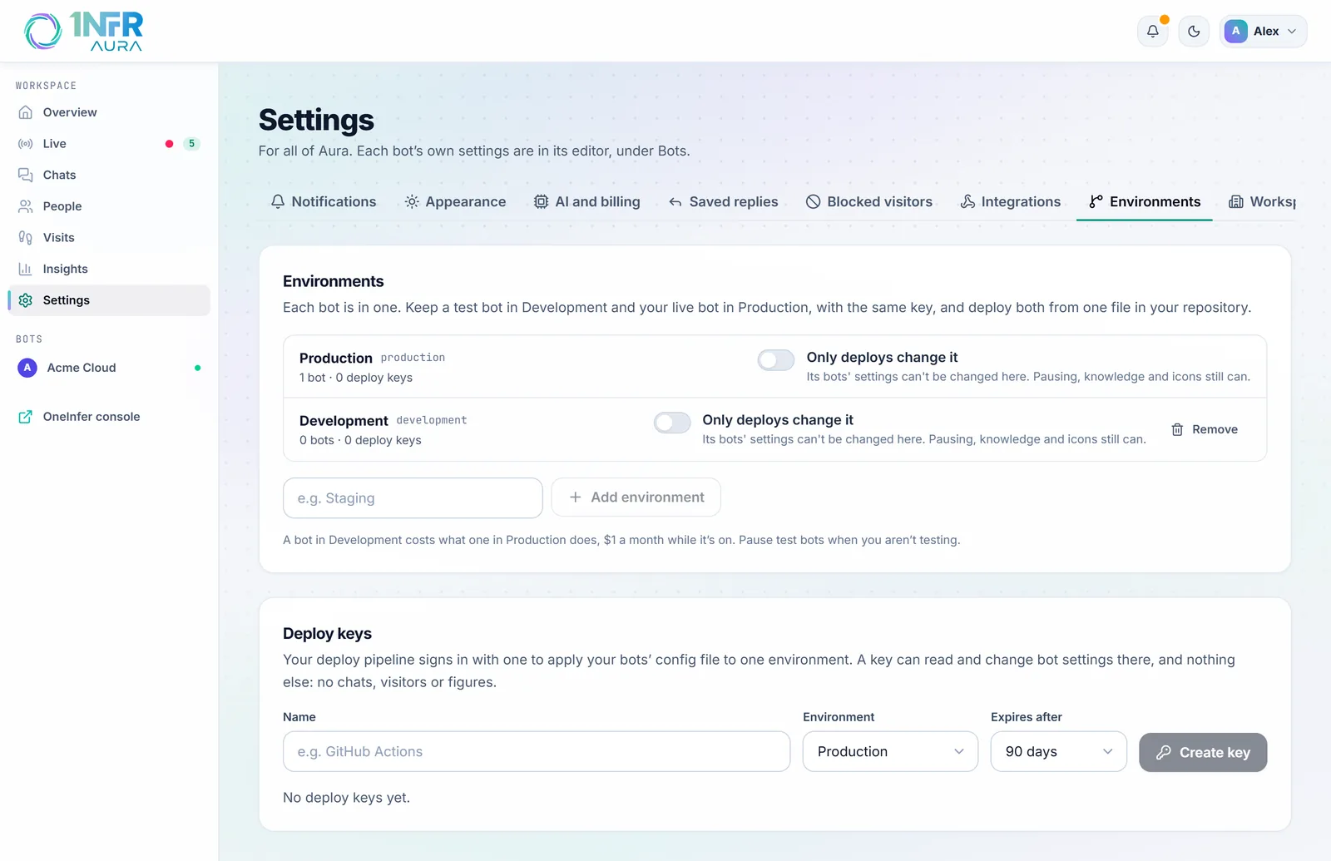Screen dimensions: 1331x861
Task: Click the 1NFR Aura logo
Action: [x=83, y=32]
